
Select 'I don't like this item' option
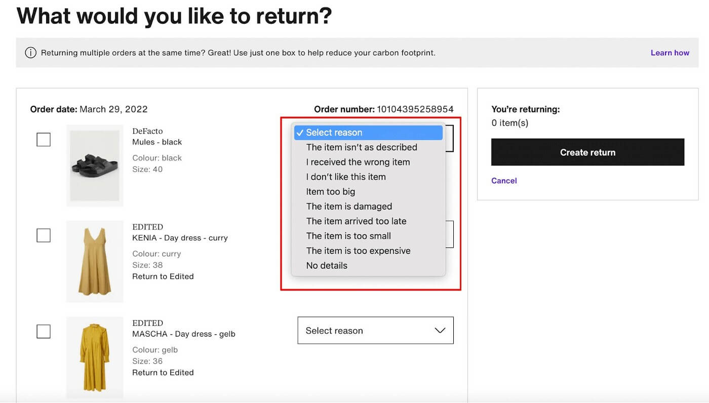[x=346, y=177]
